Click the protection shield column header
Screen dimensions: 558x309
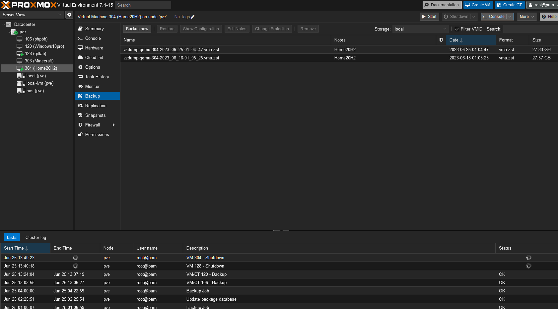click(x=441, y=40)
